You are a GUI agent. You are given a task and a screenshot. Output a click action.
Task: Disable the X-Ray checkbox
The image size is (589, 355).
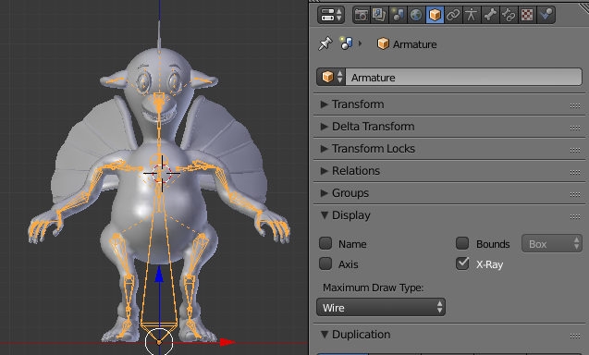point(462,263)
